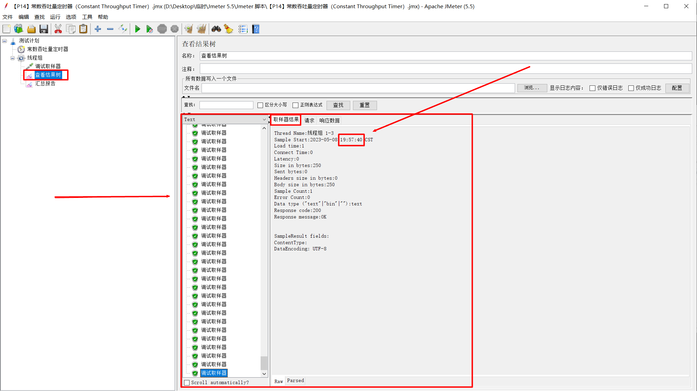
Task: Open the 运行 menu
Action: click(x=55, y=17)
